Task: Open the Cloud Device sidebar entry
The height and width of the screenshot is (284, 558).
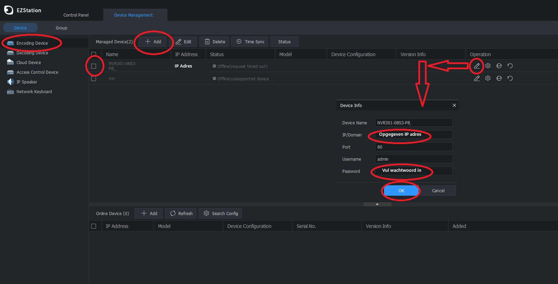Action: 28,63
